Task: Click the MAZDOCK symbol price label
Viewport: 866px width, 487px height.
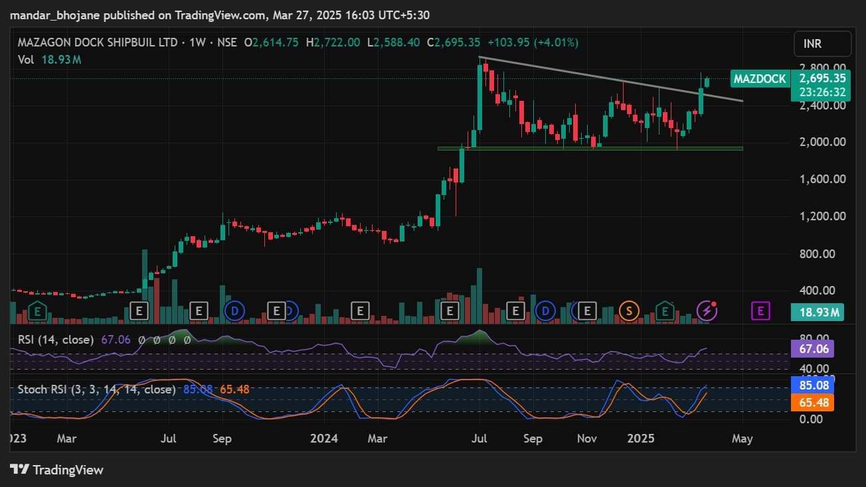Action: coord(759,79)
